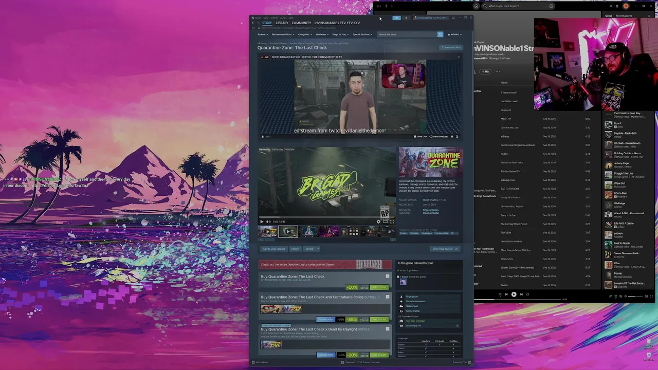Skip to previous track in Spotify
658x370 pixels.
click(x=506, y=294)
